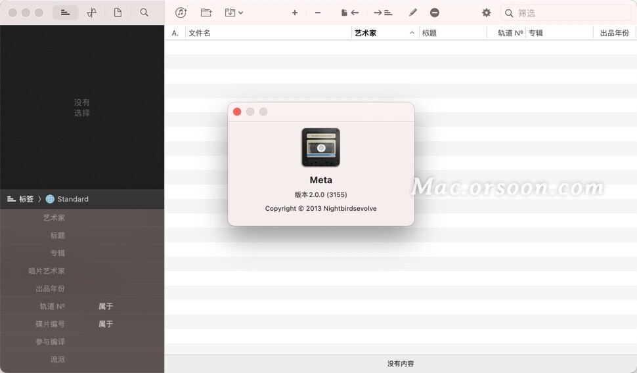This screenshot has height=373, width=637.
Task: Switch to the file info sidebar tab
Action: pyautogui.click(x=118, y=12)
